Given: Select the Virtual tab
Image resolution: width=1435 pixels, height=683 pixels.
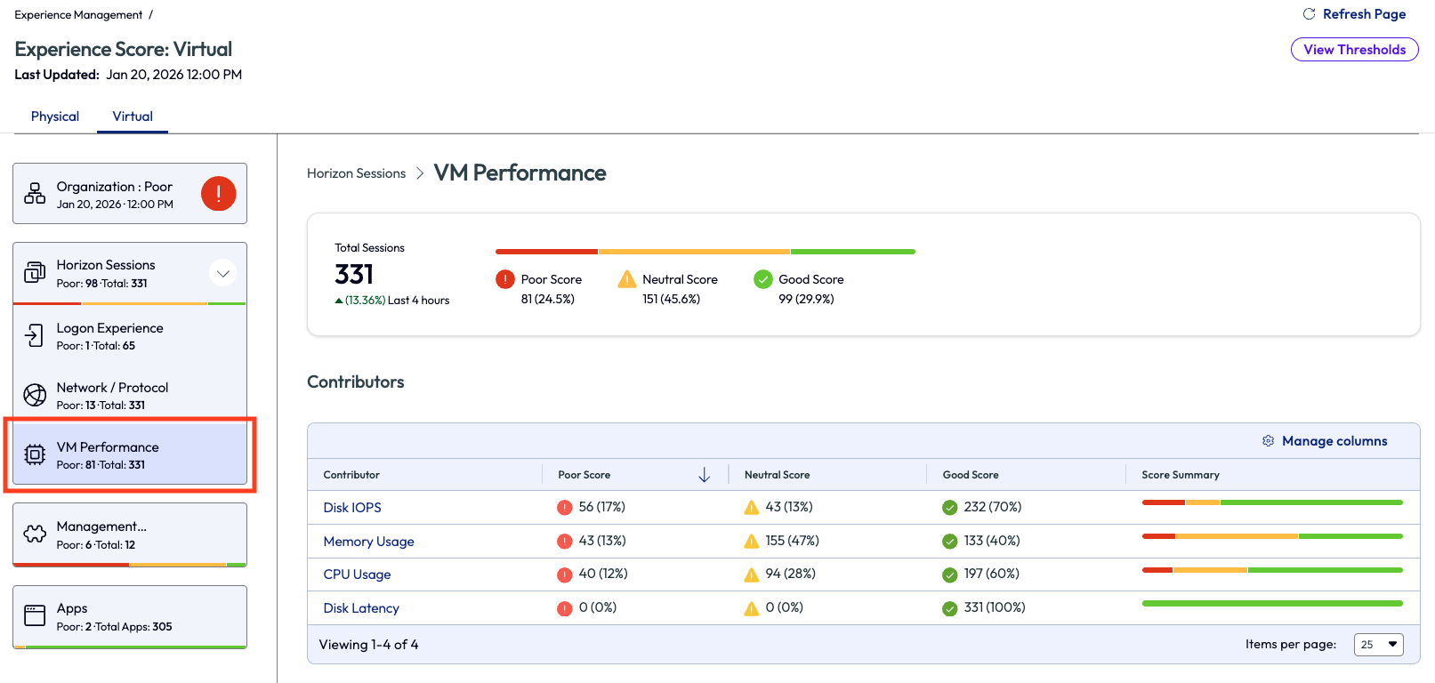Looking at the screenshot, I should (133, 117).
